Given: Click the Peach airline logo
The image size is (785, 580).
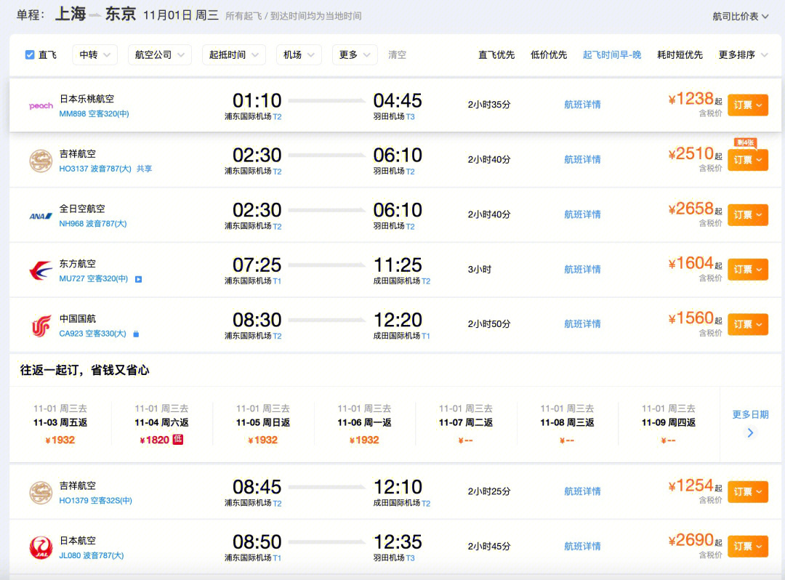Looking at the screenshot, I should 41,105.
